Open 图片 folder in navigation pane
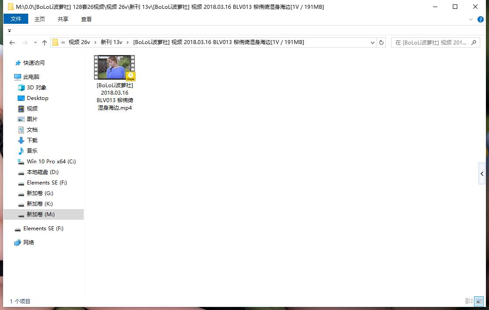489x310 pixels. [32, 119]
